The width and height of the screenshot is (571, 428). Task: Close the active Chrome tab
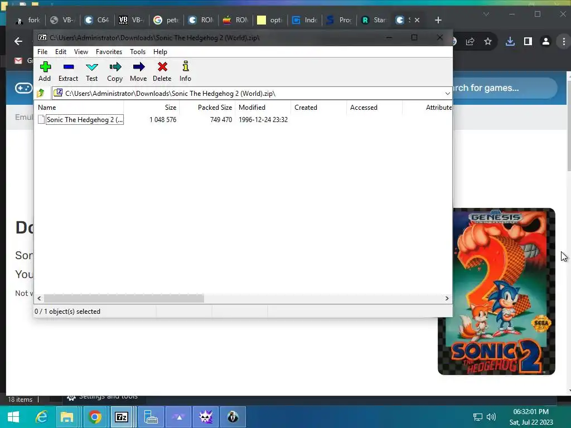[x=417, y=20]
